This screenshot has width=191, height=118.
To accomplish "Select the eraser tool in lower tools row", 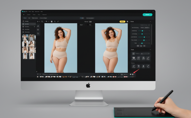I will [x=134, y=66].
